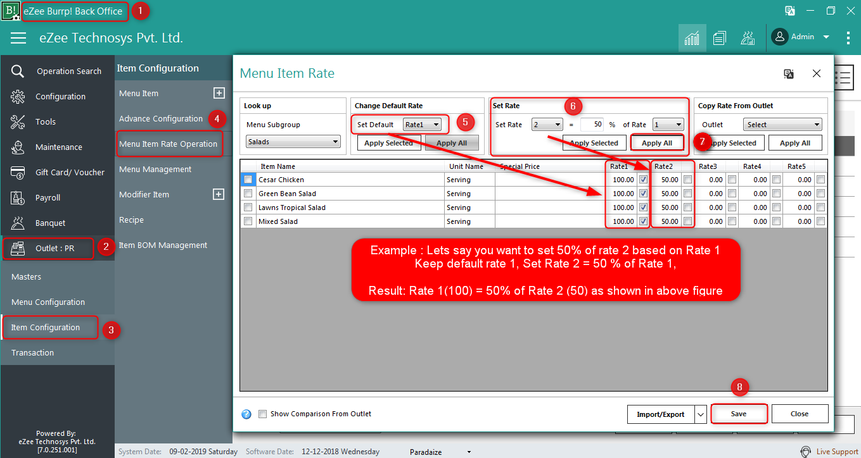Open the Copy Rate Outlet Select dropdown
Image resolution: width=861 pixels, height=458 pixels.
pos(783,125)
